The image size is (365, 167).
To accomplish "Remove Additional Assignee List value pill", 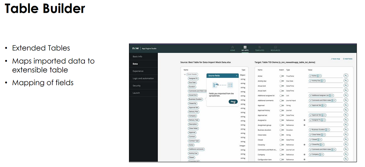I will [x=333, y=95].
